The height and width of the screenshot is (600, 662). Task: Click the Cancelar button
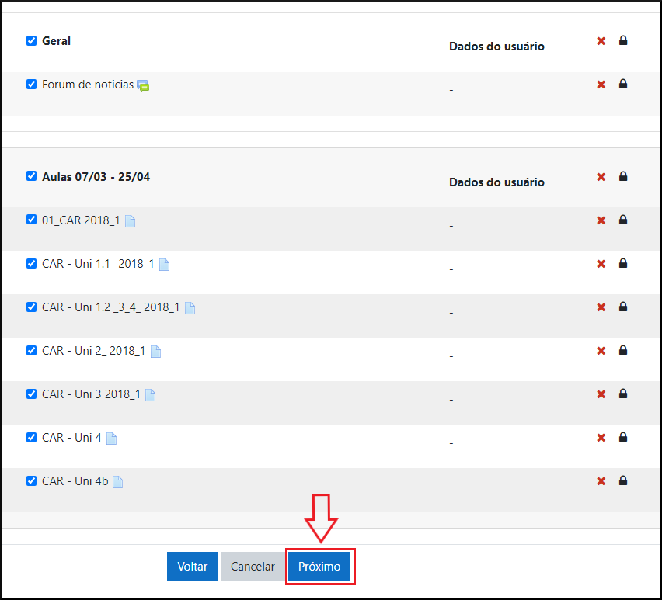pos(253,567)
